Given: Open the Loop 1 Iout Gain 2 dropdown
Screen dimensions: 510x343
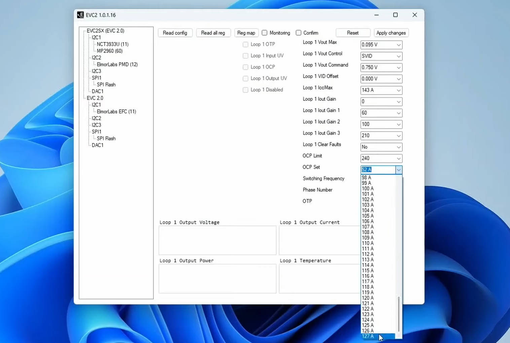Looking at the screenshot, I should (x=381, y=124).
